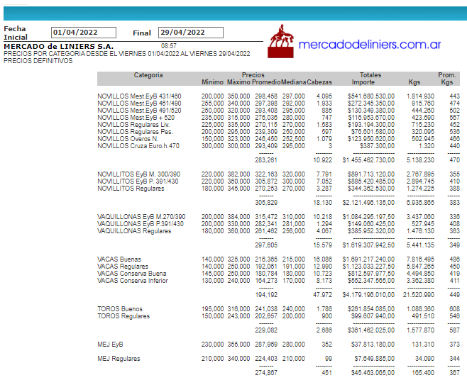Click the NOVILLITOS Regulares row label
The height and width of the screenshot is (380, 467).
[x=131, y=189]
